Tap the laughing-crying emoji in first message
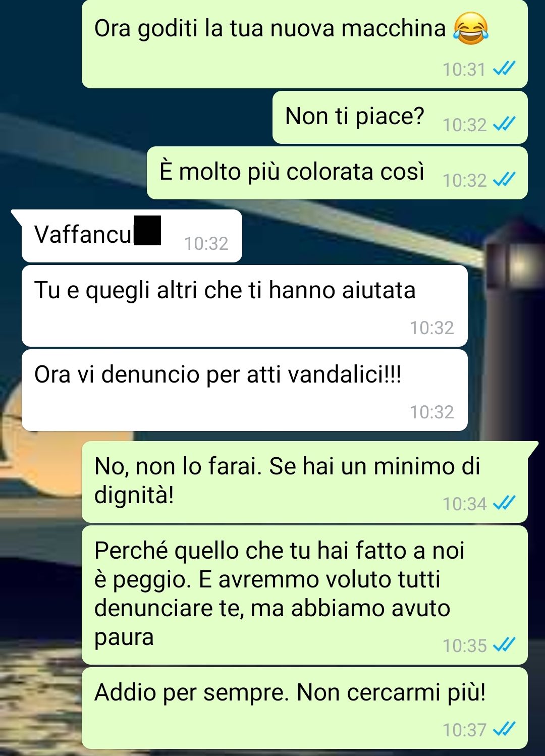Screen dimensions: 545x756 point(470,28)
